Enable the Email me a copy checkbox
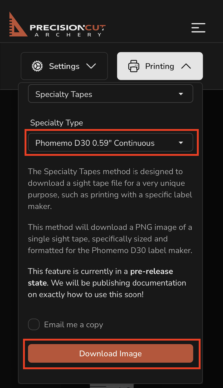Image resolution: width=223 pixels, height=388 pixels. (x=34, y=325)
